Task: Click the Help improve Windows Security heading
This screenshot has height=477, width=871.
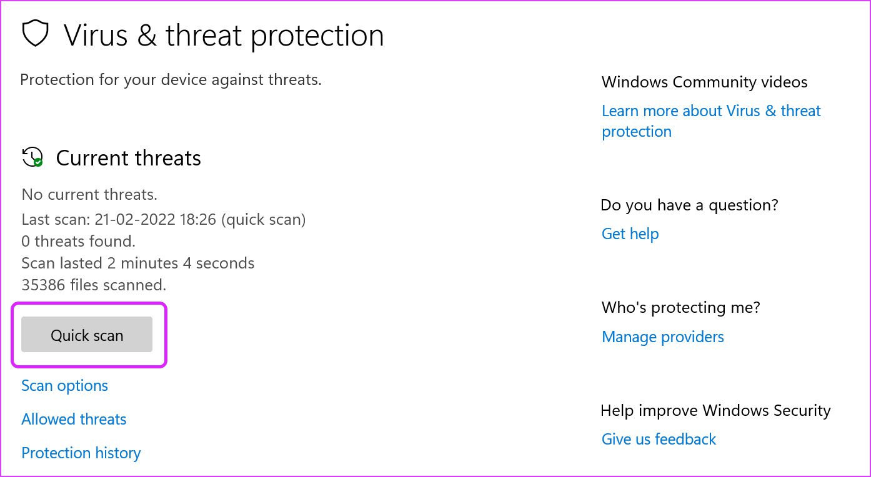Action: (715, 410)
